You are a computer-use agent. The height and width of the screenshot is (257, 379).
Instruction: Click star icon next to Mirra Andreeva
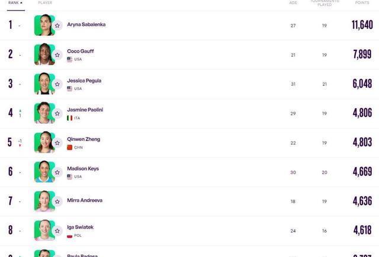coord(57,201)
